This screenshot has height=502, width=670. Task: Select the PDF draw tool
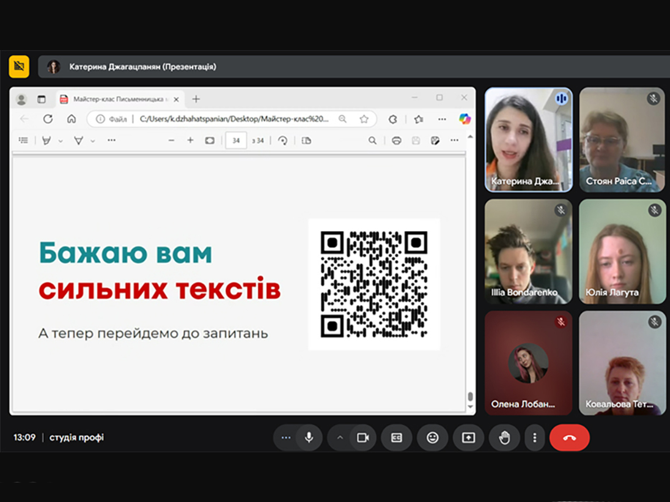click(79, 140)
